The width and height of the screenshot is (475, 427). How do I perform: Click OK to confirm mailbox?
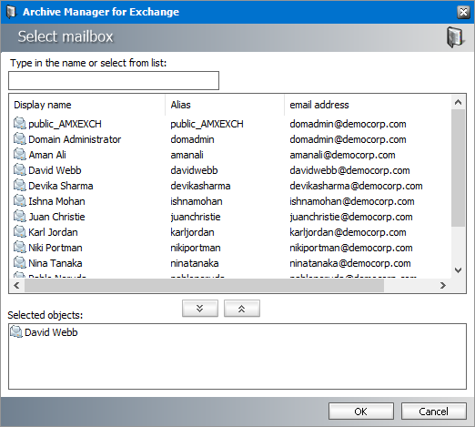[361, 412]
